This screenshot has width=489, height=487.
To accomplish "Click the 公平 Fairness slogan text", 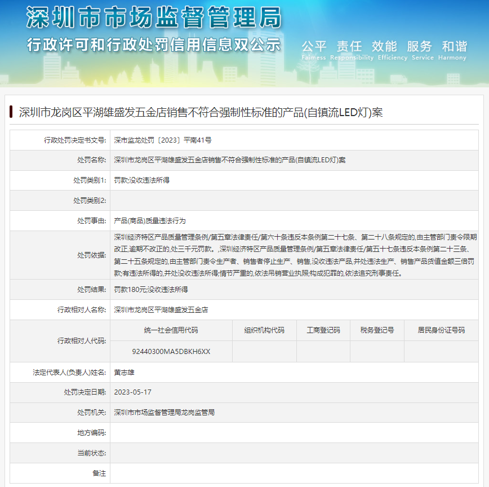I will coord(314,50).
